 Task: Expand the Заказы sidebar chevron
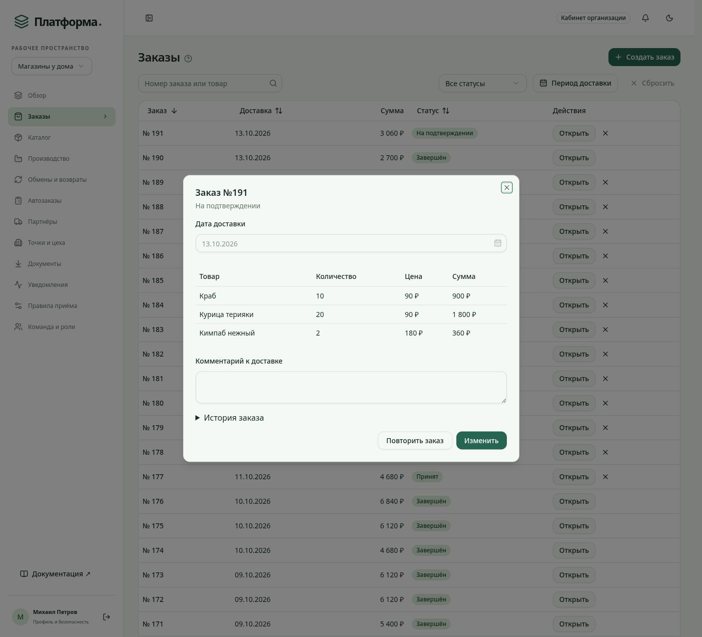pos(105,117)
